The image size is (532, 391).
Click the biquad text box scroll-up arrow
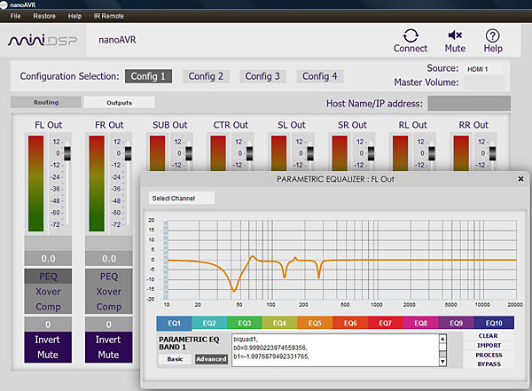pyautogui.click(x=442, y=339)
